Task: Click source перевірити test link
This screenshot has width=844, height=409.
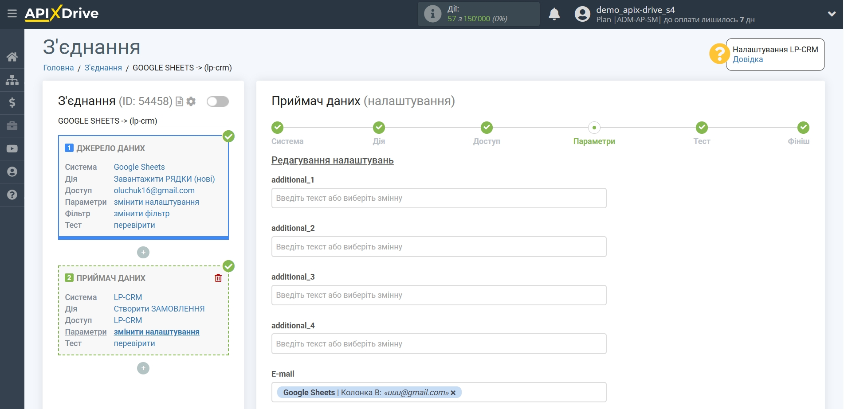Action: (x=134, y=225)
